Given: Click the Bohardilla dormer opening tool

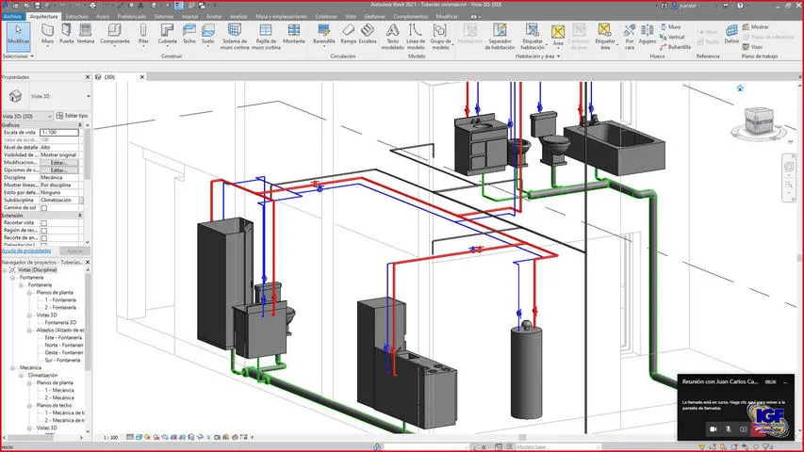Looking at the screenshot, I should point(675,47).
